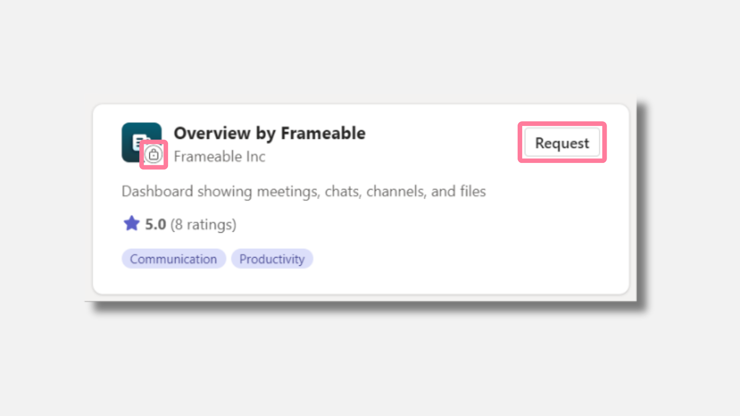Select the 'Dashboard showing meetings, chats' description
740x416 pixels.
click(303, 191)
